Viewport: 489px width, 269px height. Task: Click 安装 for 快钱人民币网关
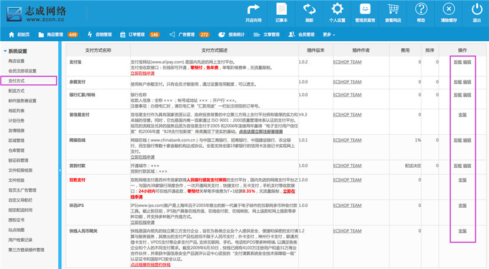pos(462,231)
